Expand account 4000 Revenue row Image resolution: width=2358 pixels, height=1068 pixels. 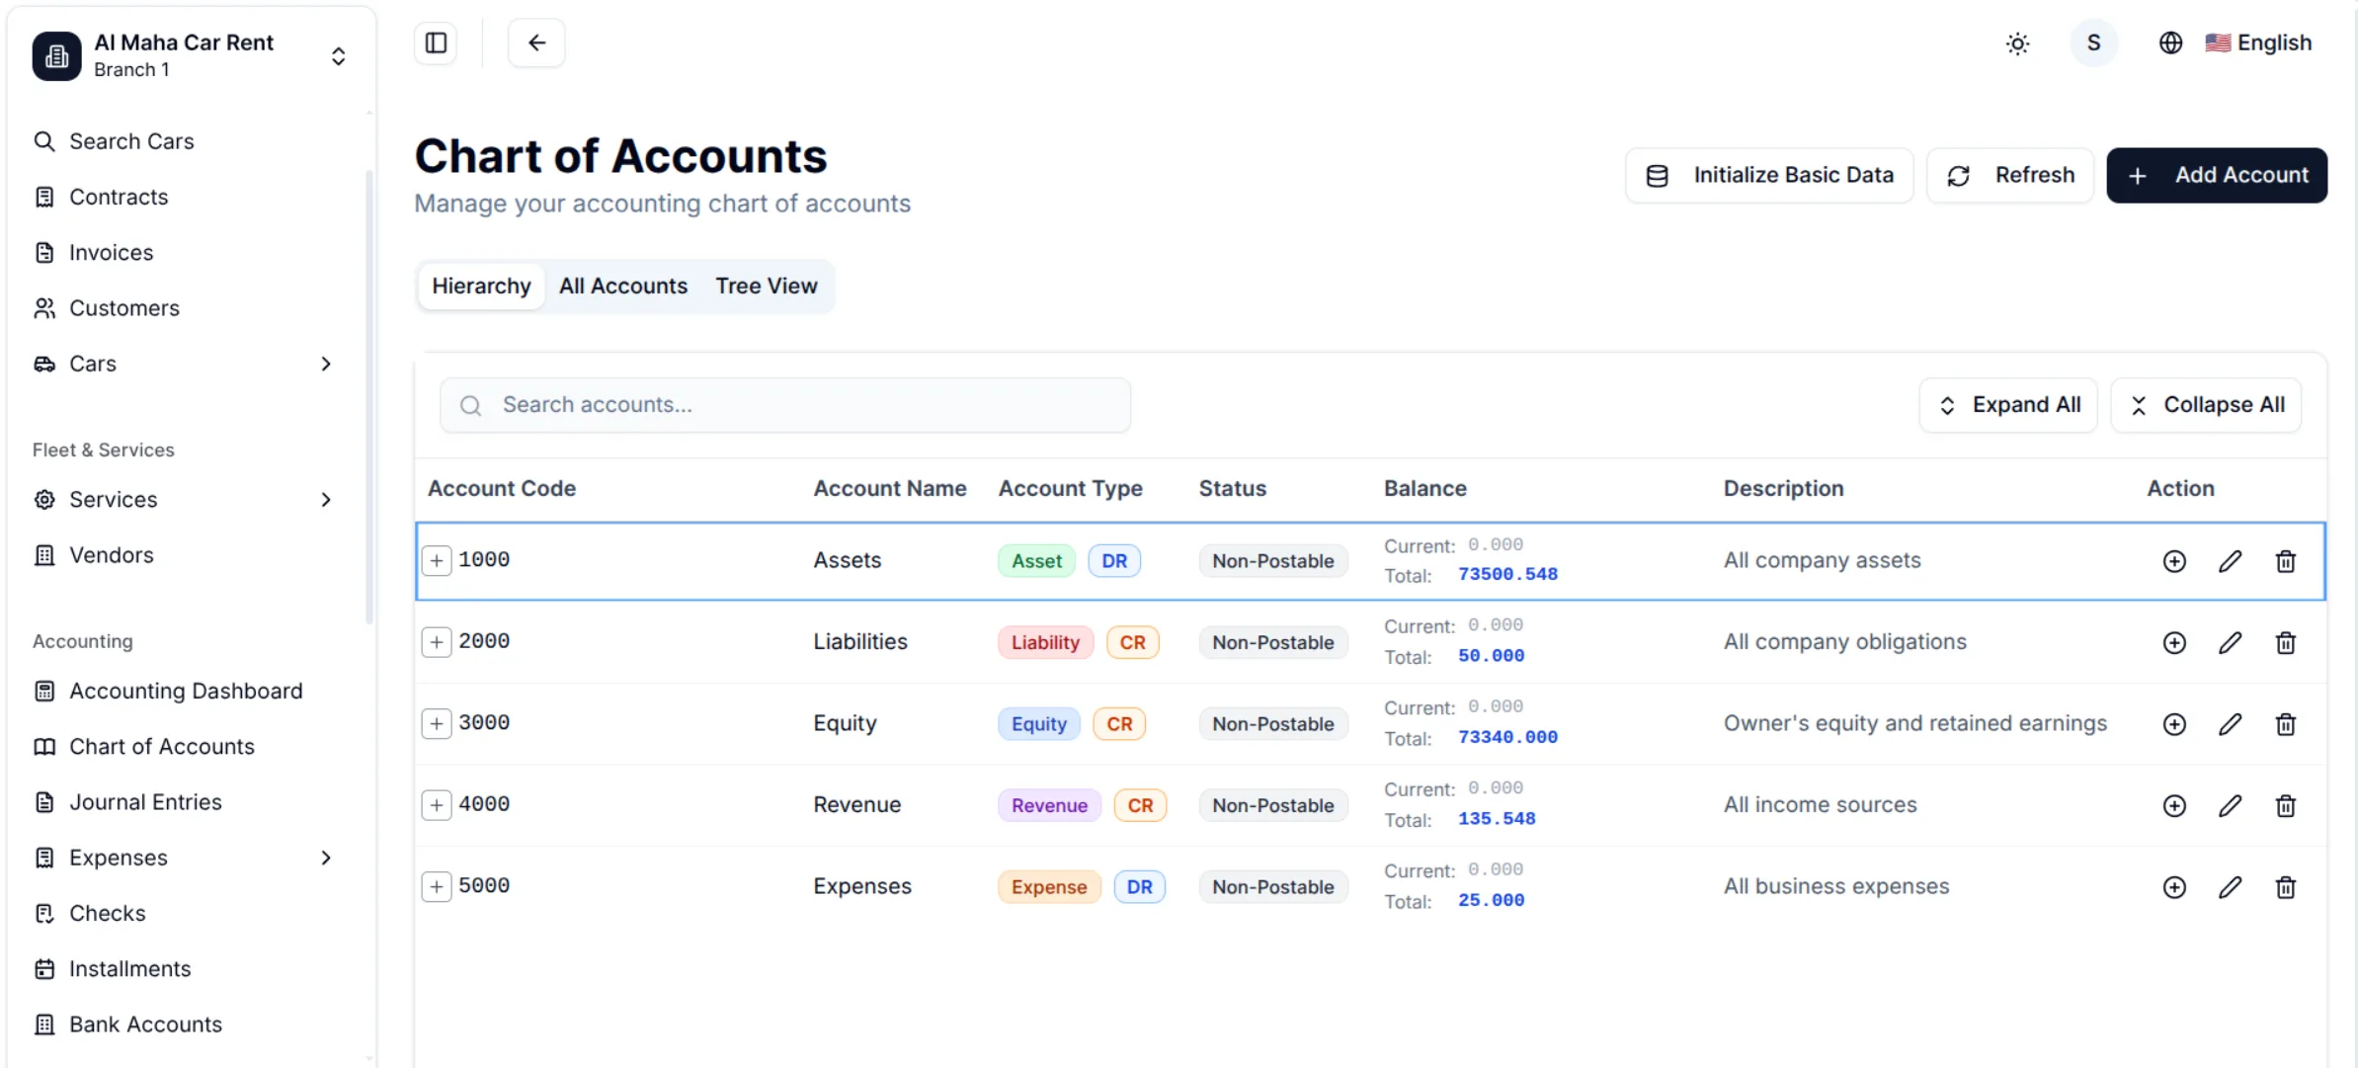(x=437, y=805)
